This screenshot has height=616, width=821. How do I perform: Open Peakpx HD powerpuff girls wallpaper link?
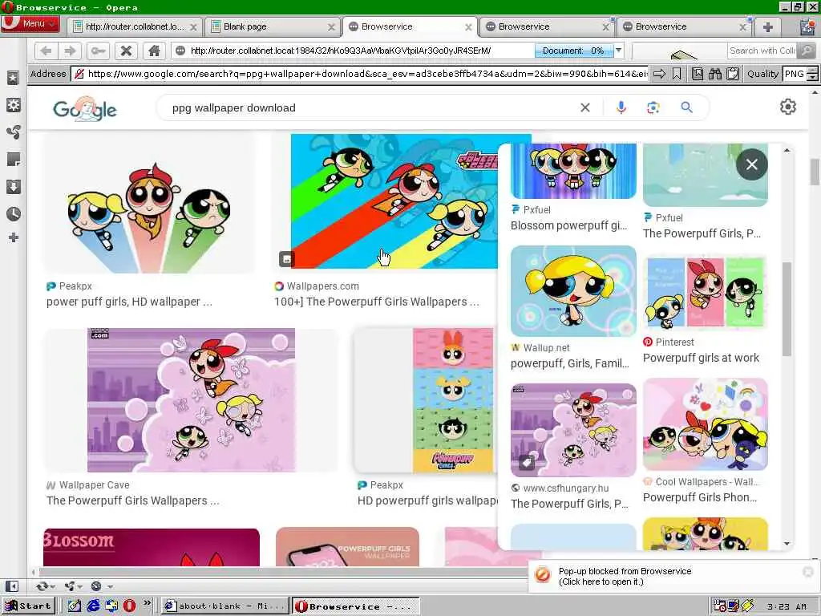click(x=427, y=500)
